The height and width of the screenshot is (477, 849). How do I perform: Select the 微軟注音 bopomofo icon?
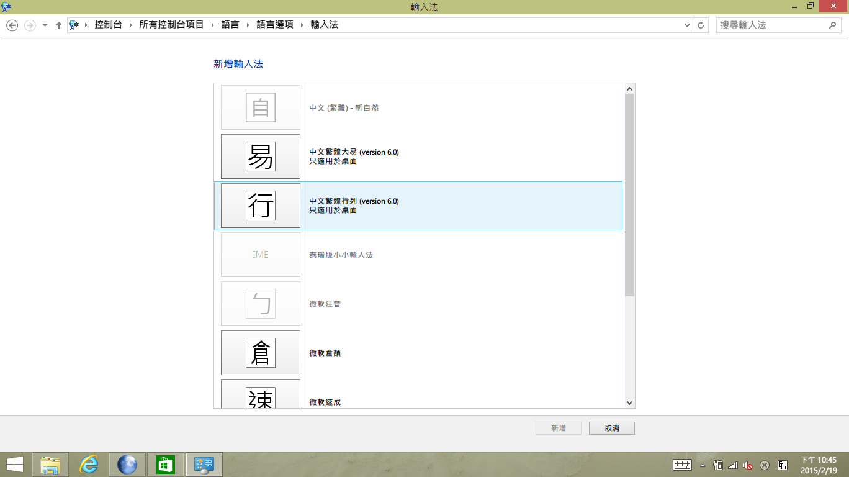pos(261,304)
